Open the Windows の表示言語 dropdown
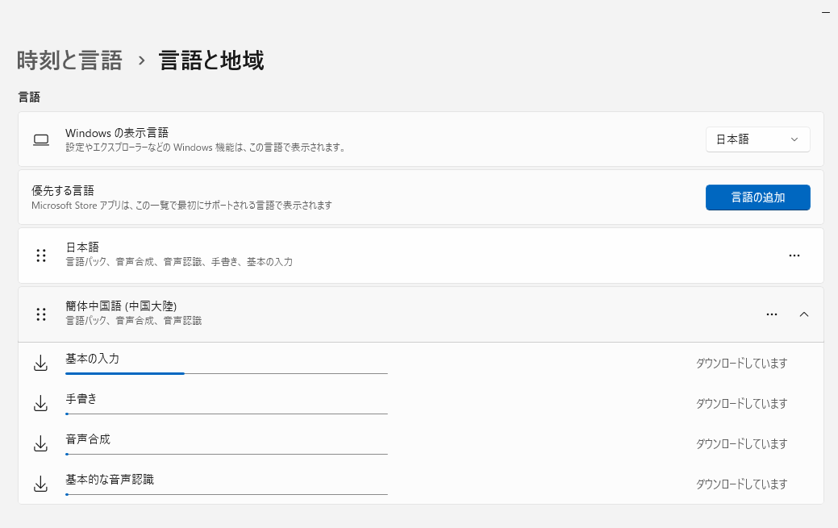The height and width of the screenshot is (528, 838). [757, 139]
